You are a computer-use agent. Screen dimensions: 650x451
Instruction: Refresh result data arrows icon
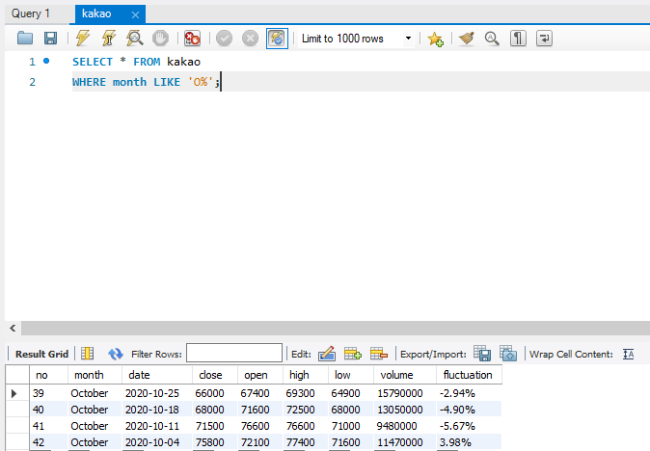click(x=115, y=354)
